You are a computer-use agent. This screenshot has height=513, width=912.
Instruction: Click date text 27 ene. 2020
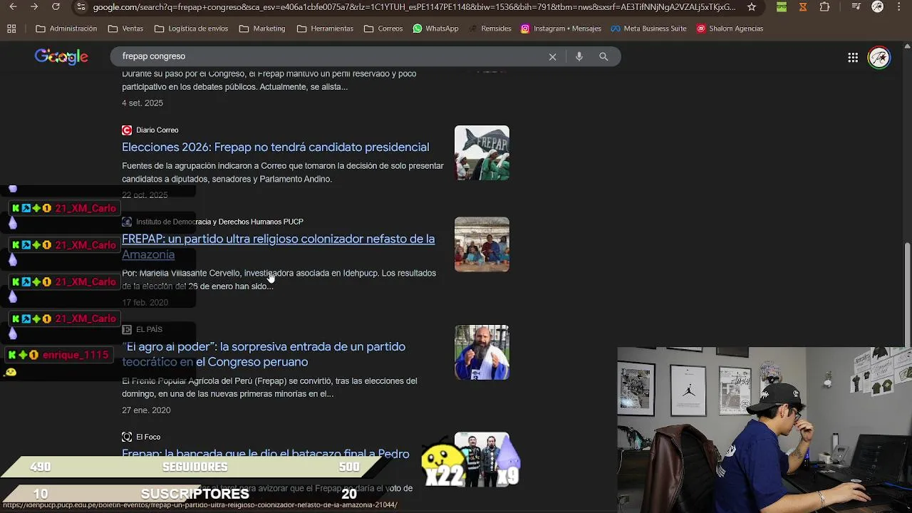pyautogui.click(x=146, y=410)
